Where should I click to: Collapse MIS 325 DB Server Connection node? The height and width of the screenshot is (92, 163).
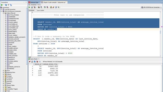pyautogui.click(x=1, y=11)
